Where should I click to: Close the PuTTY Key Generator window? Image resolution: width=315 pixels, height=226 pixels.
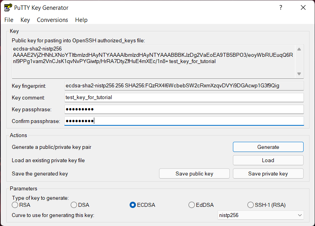coord(303,7)
